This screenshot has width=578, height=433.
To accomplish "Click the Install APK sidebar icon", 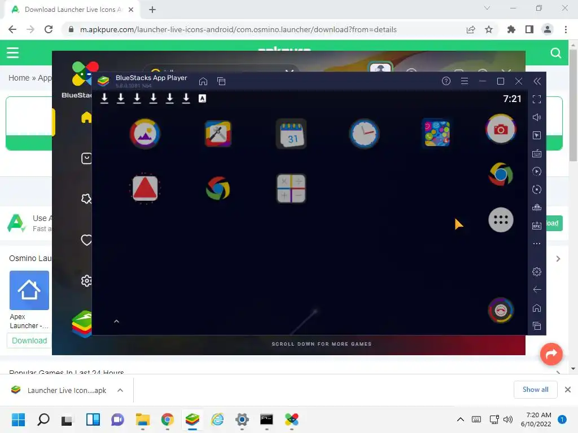I will [537, 226].
